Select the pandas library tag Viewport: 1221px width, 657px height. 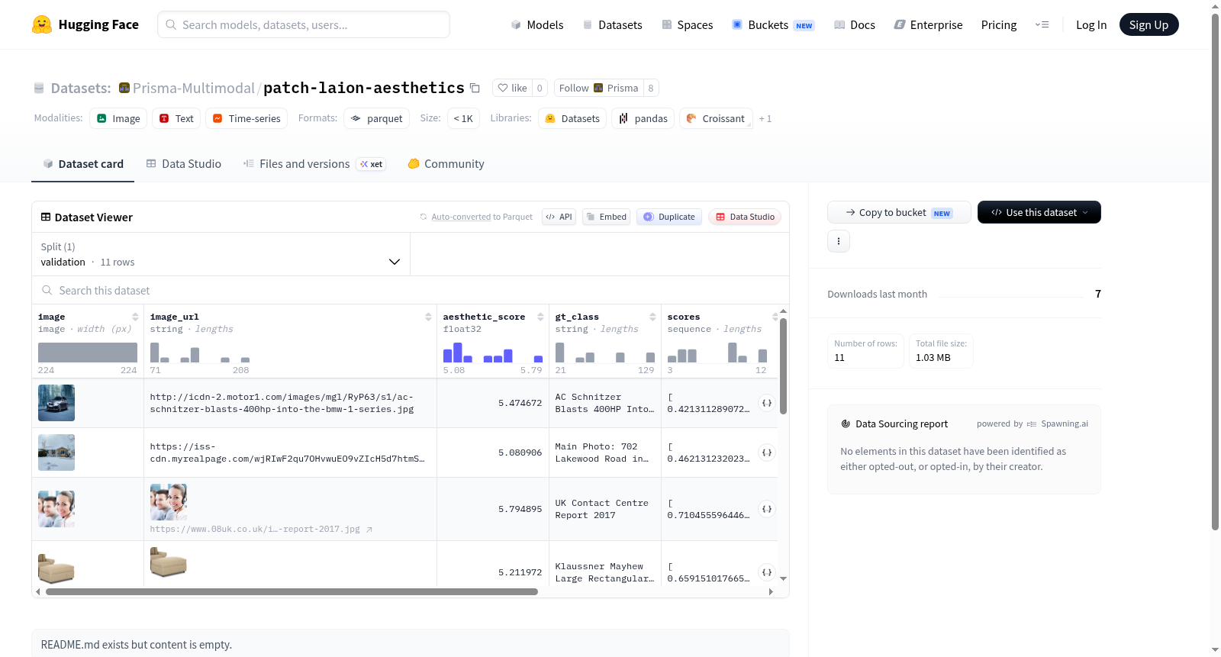pyautogui.click(x=643, y=118)
